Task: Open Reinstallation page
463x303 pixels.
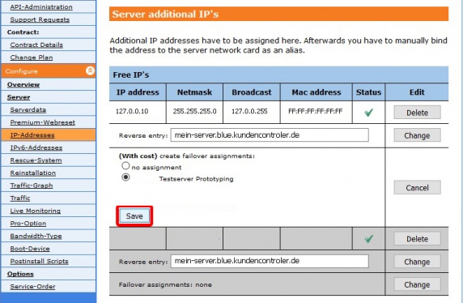Action: [x=32, y=173]
